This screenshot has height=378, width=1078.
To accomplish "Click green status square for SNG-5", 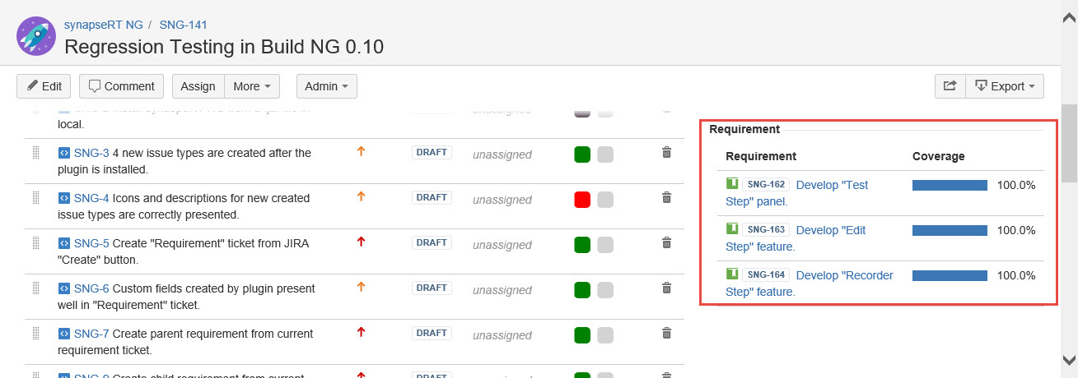I will [x=582, y=245].
